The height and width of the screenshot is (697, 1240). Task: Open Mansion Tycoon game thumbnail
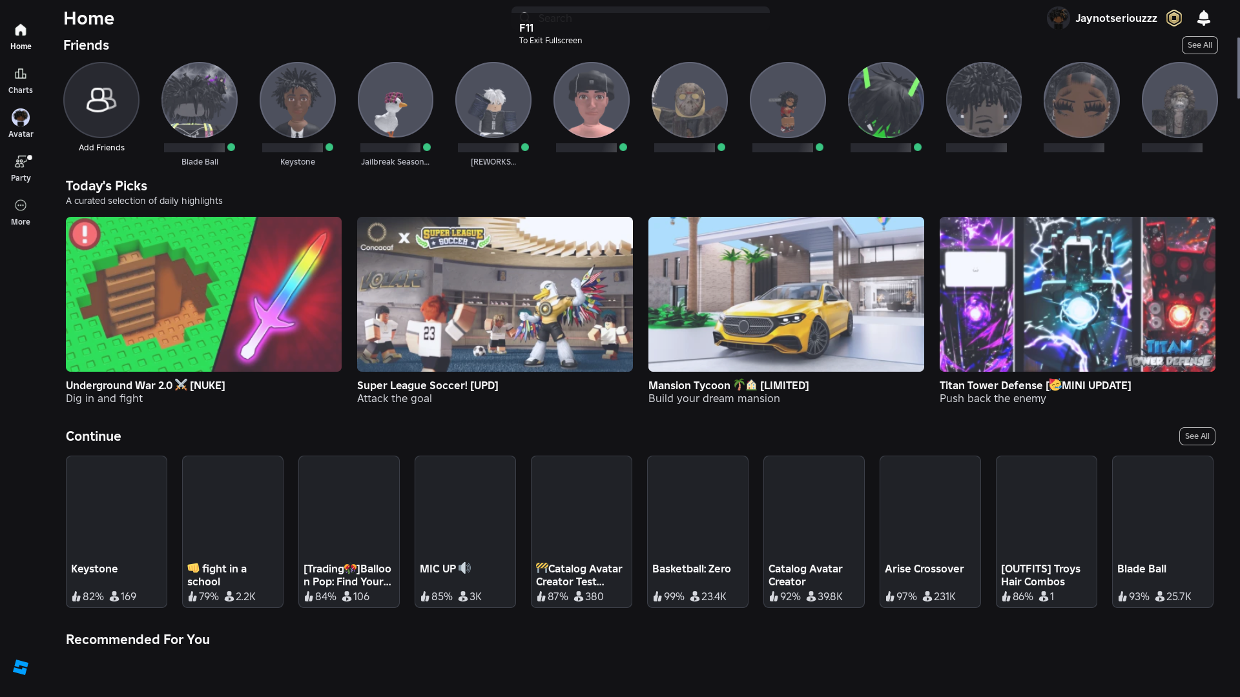[x=786, y=294]
